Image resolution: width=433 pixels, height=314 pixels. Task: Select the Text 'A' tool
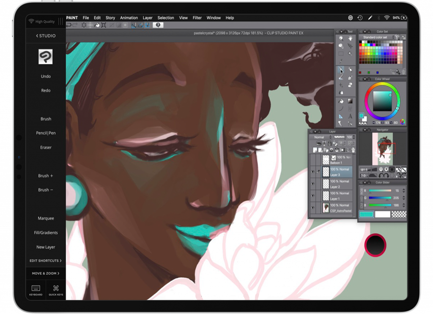coord(350,117)
